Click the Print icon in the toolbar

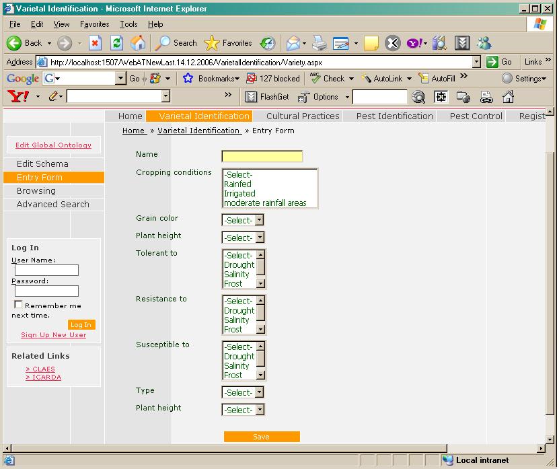[x=319, y=43]
